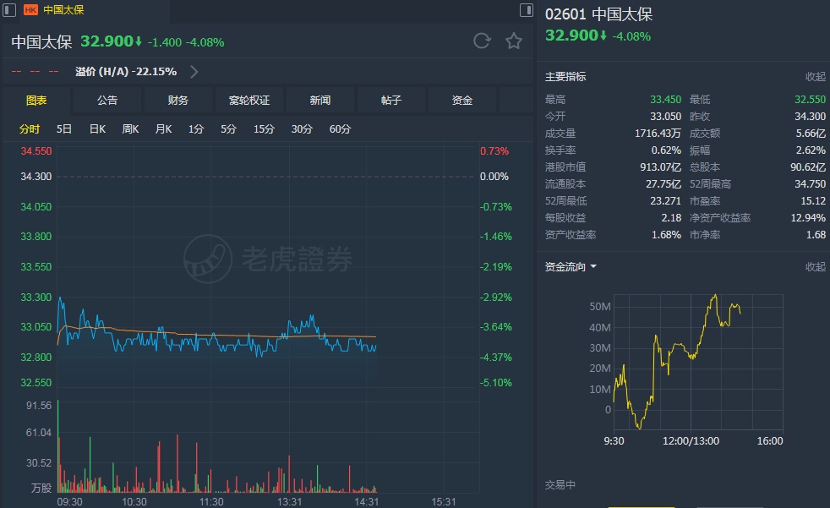Click the 成交额 value 5.66亿
Image resolution: width=830 pixels, height=508 pixels.
(x=811, y=134)
